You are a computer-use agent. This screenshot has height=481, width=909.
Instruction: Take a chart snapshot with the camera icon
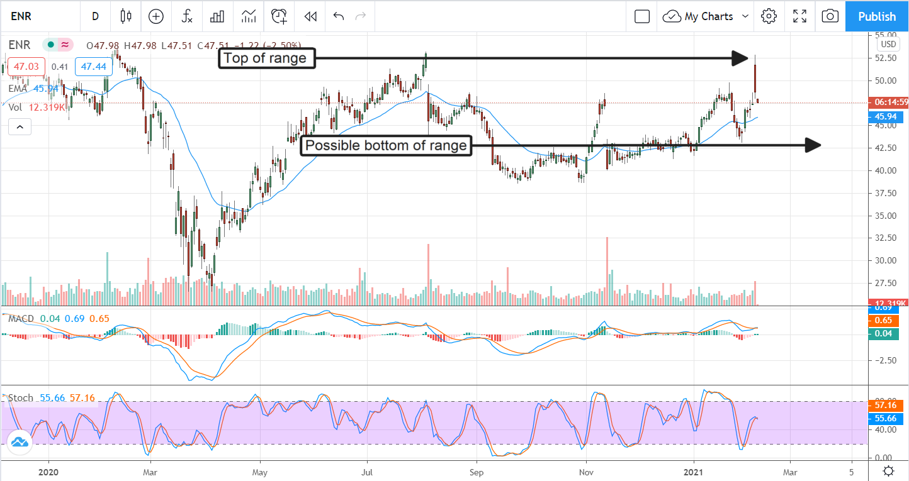click(830, 16)
